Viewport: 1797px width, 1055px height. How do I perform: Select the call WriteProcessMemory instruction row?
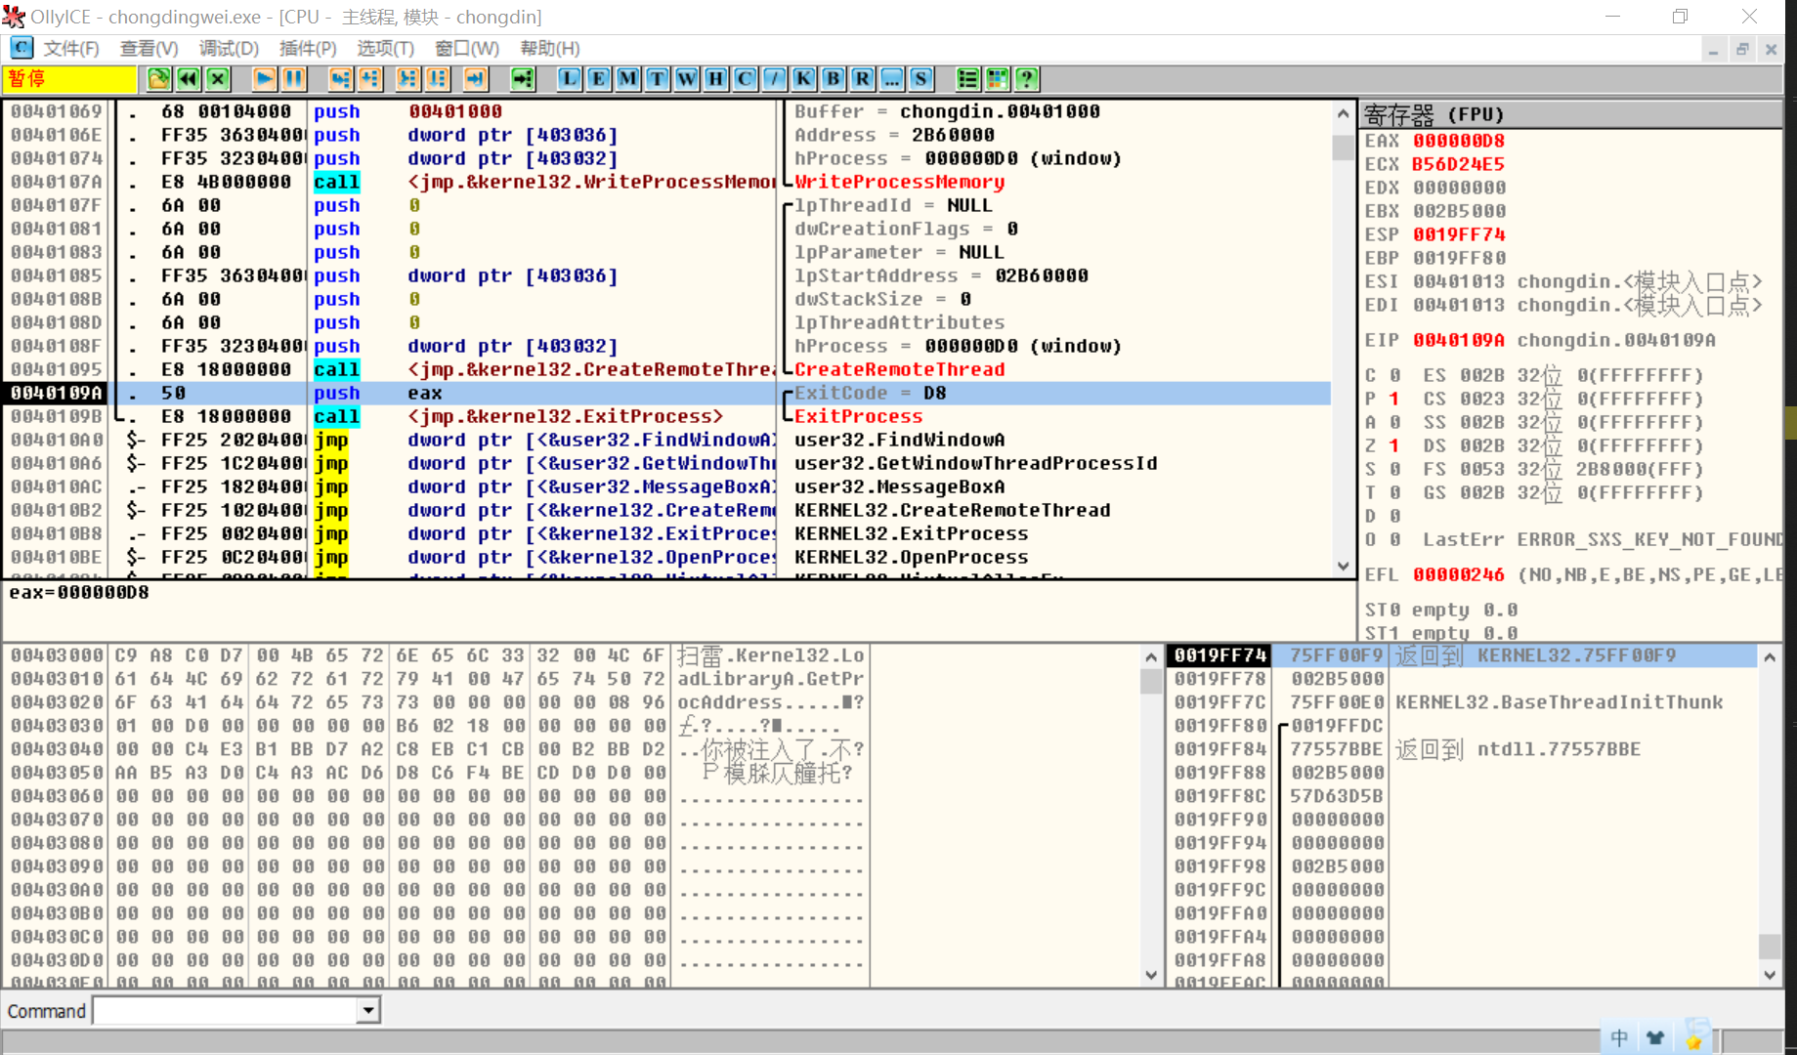(667, 182)
